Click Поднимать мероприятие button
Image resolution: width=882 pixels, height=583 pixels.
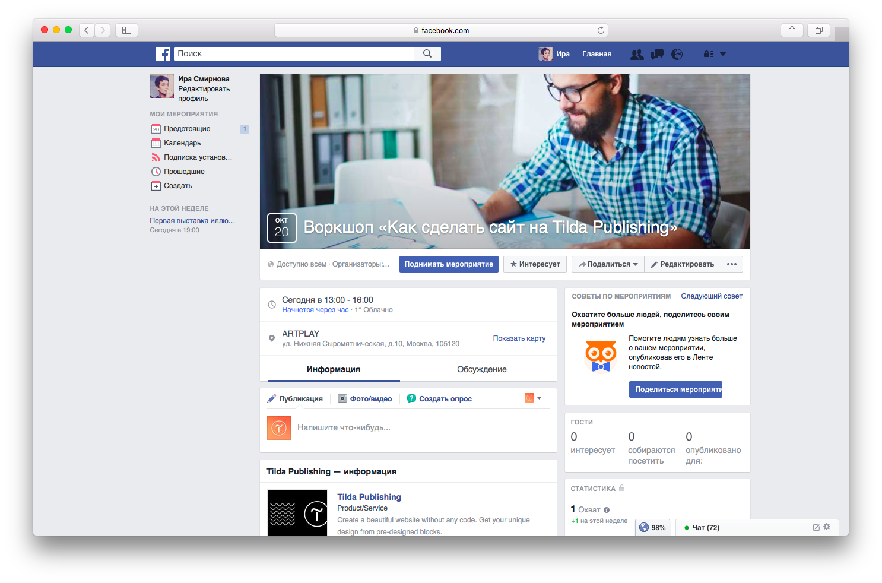click(x=449, y=264)
